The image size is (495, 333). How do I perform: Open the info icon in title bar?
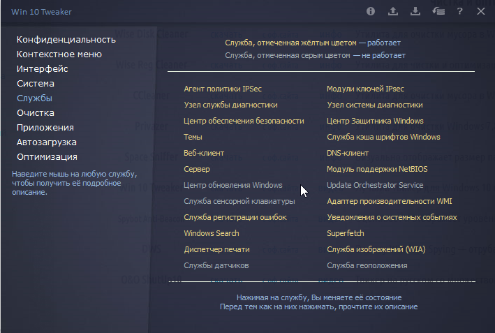click(371, 11)
